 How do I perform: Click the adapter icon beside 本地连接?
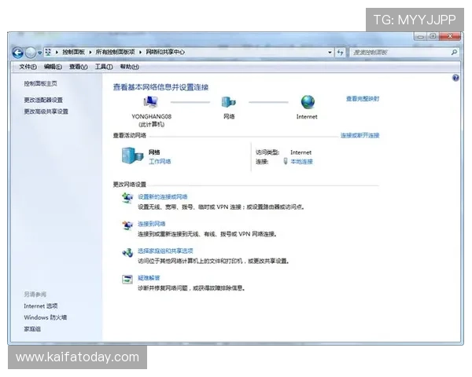click(x=286, y=162)
